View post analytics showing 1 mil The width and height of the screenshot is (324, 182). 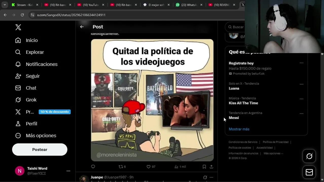[x=180, y=167]
